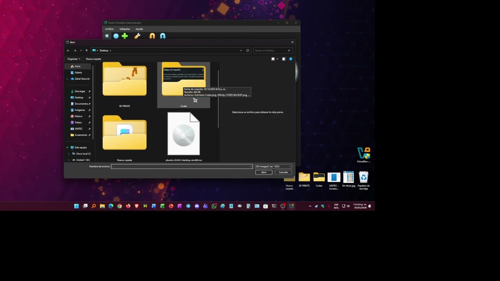Open Google Chrome from taskbar
Image resolution: width=500 pixels, height=281 pixels.
point(120,206)
